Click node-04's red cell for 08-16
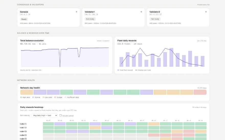The width and height of the screenshot is (225, 140). 154,135
